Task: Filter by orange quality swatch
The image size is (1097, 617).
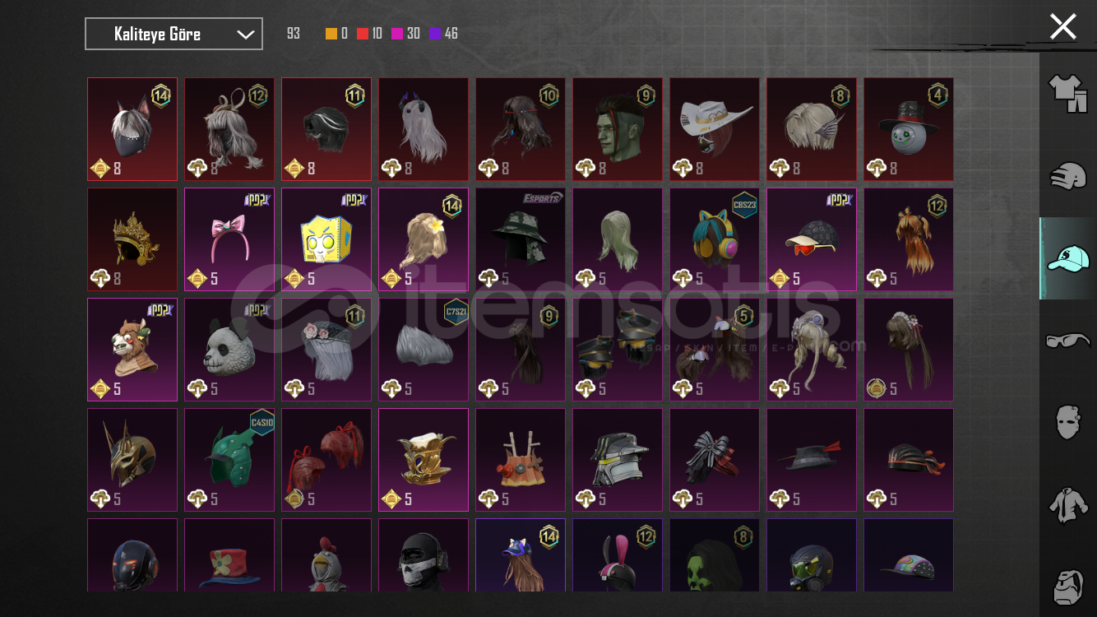Action: pyautogui.click(x=331, y=34)
